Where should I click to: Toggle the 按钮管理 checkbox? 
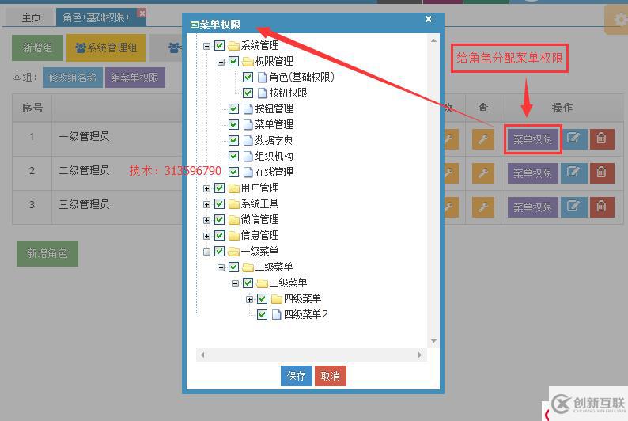[x=233, y=109]
